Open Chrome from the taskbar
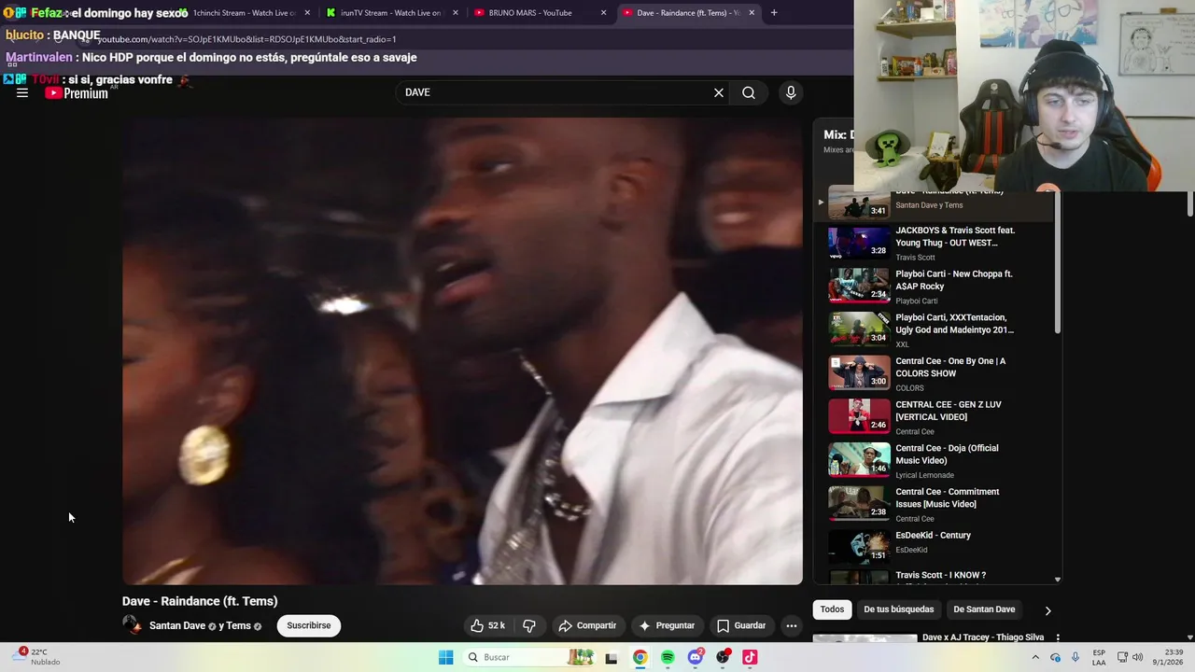1195x672 pixels. tap(640, 657)
